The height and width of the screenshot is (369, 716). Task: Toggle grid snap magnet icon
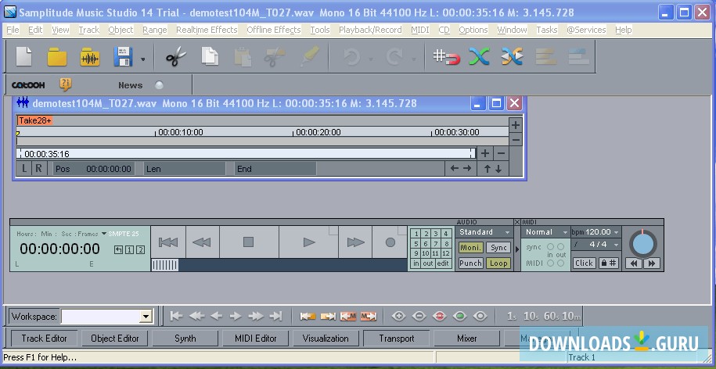447,57
